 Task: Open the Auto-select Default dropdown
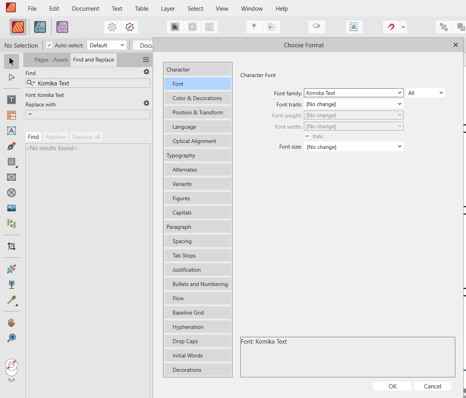point(107,45)
